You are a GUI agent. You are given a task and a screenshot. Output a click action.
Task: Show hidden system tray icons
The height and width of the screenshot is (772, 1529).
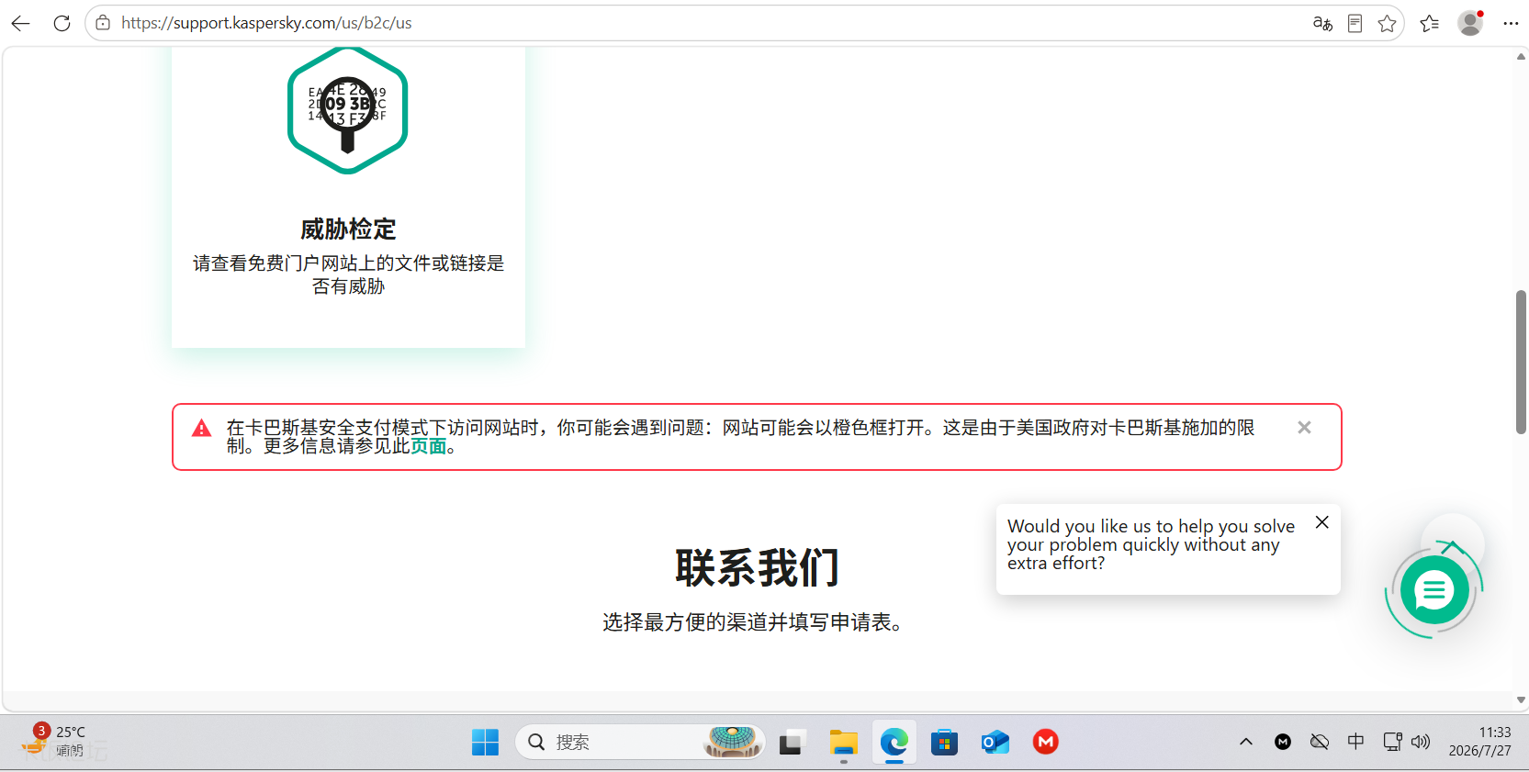(1246, 742)
